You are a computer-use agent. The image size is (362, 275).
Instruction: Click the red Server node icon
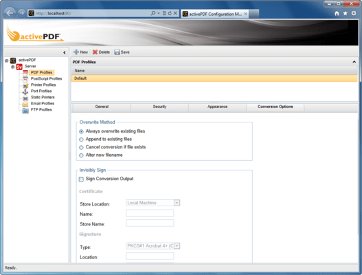(x=19, y=67)
